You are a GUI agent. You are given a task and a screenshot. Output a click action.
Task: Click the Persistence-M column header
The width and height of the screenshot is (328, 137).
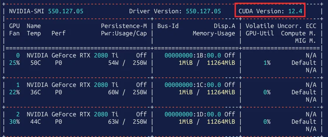(124, 26)
